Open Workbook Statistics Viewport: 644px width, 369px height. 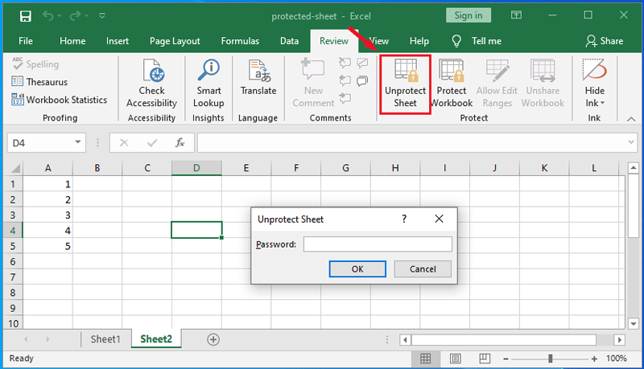coord(60,100)
